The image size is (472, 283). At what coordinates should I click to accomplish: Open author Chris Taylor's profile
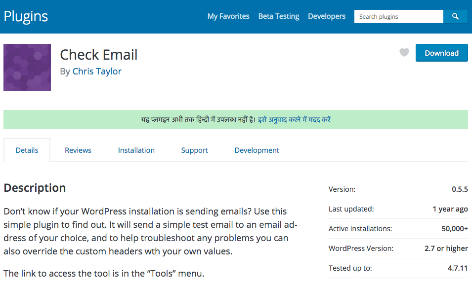click(x=97, y=71)
